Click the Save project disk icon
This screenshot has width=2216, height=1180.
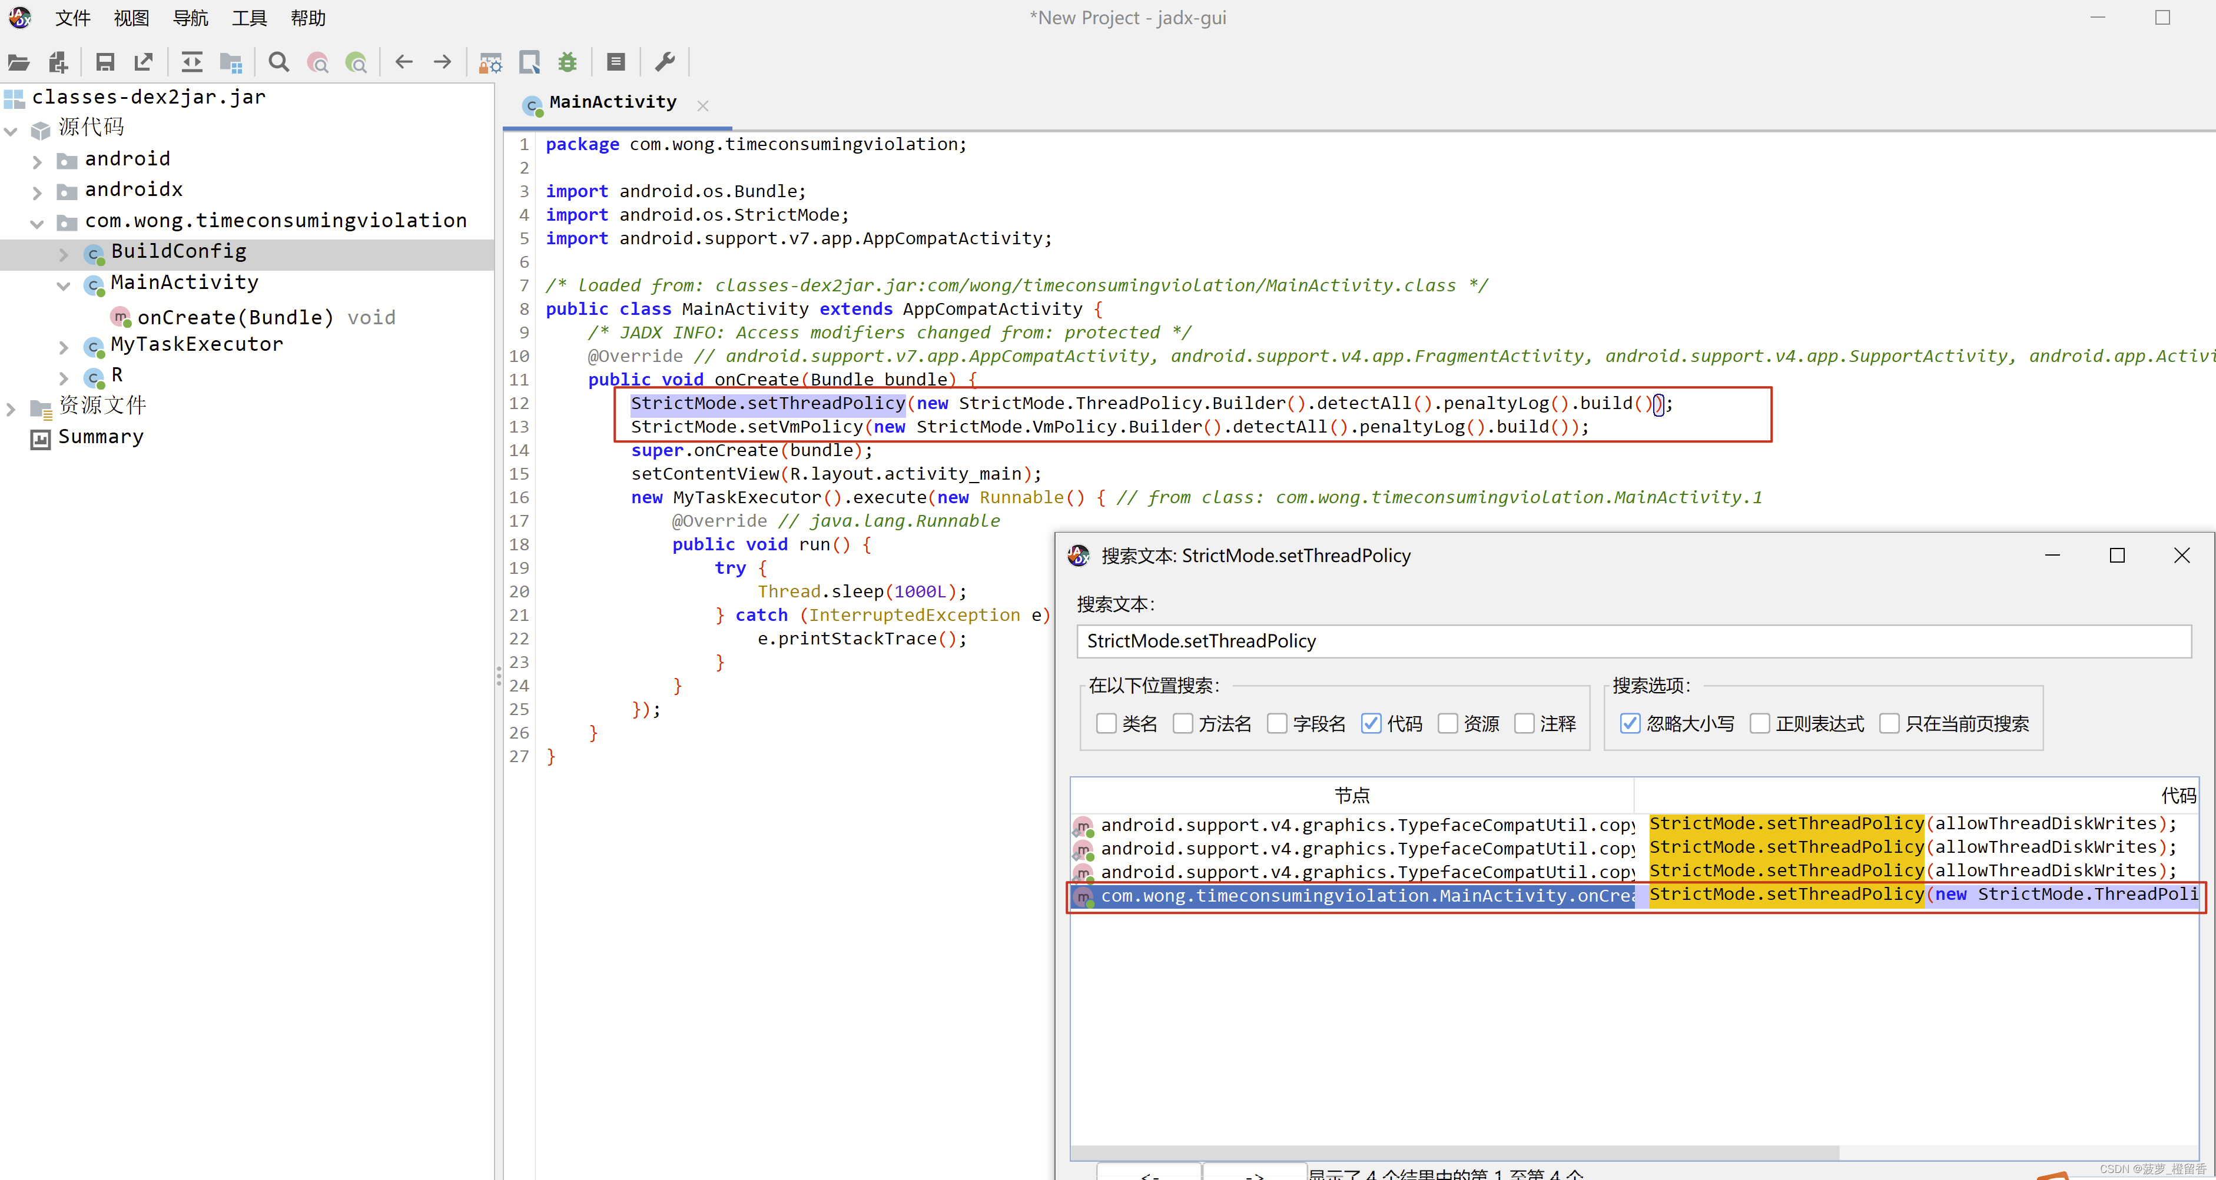click(105, 62)
